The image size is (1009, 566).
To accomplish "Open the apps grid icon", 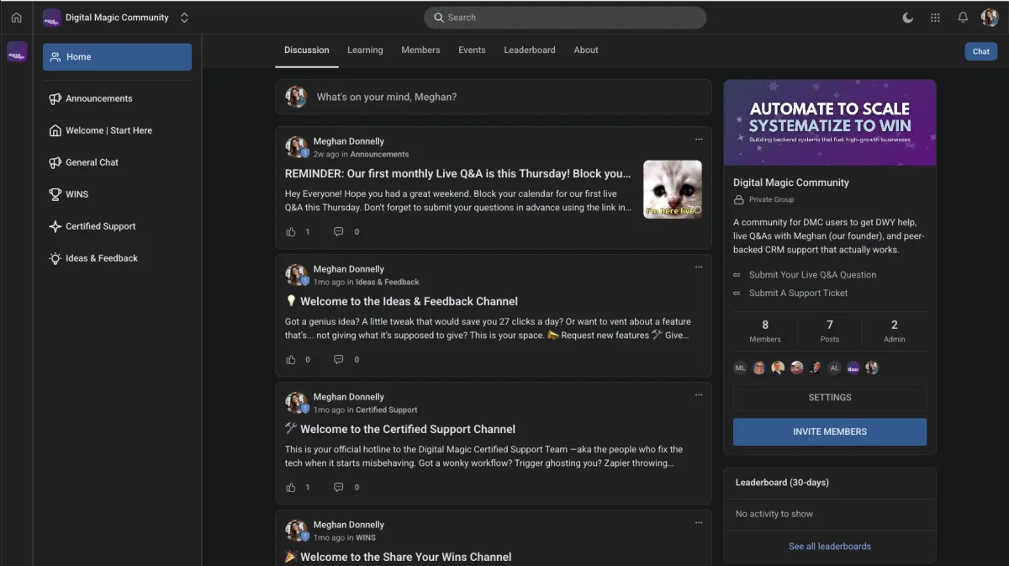I will [x=935, y=18].
